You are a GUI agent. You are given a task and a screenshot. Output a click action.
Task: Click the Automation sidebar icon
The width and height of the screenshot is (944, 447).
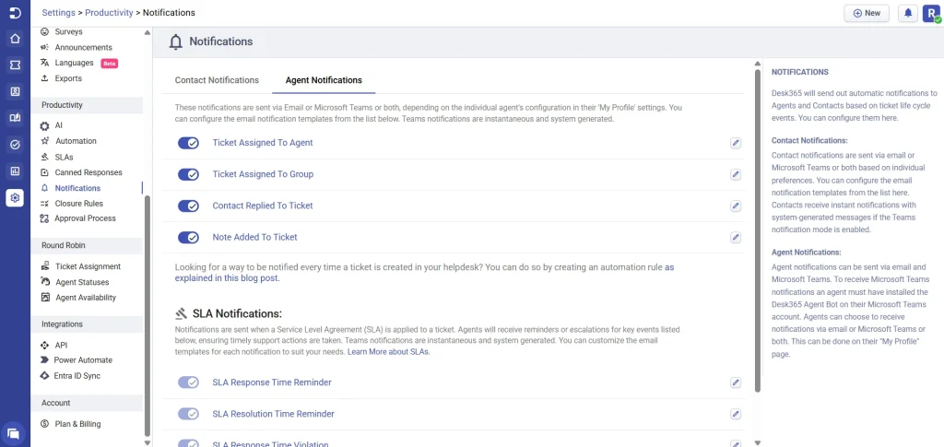[x=44, y=141]
